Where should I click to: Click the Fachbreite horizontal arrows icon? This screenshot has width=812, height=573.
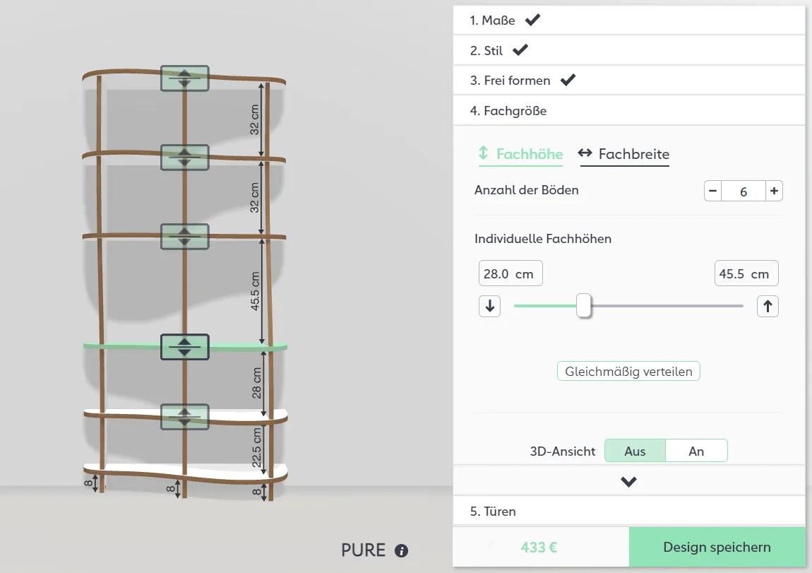585,153
